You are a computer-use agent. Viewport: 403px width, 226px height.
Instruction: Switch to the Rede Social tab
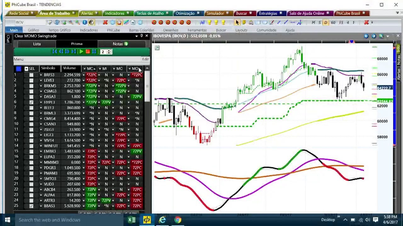(19, 13)
